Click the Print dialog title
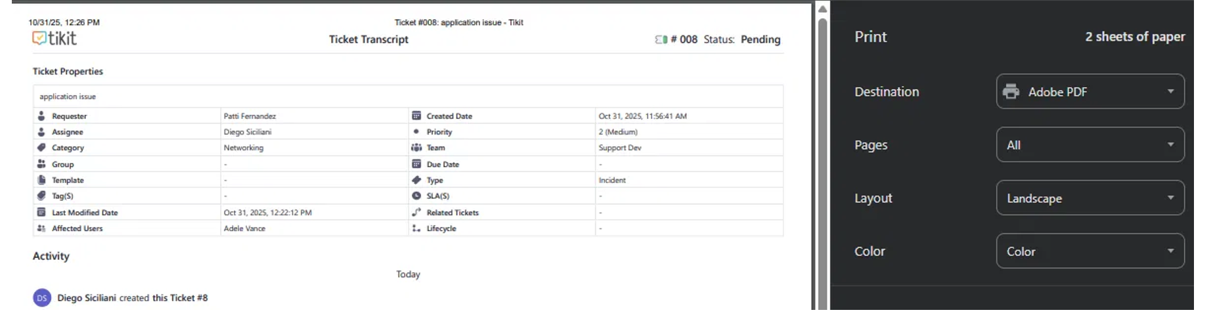The width and height of the screenshot is (1213, 325). pyautogui.click(x=871, y=37)
